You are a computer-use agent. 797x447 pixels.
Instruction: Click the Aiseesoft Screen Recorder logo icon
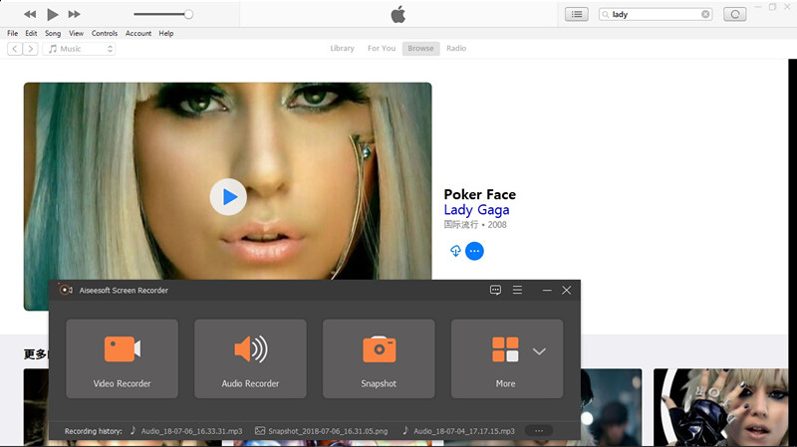pyautogui.click(x=65, y=290)
